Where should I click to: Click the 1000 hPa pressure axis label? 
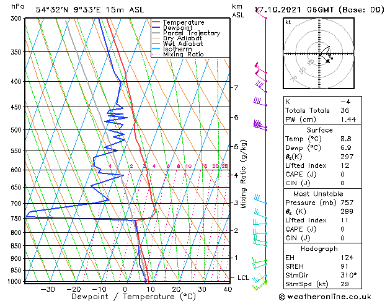[16, 281]
